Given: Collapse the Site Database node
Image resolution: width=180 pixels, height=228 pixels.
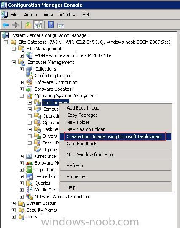Looking at the screenshot, I should (5, 42).
